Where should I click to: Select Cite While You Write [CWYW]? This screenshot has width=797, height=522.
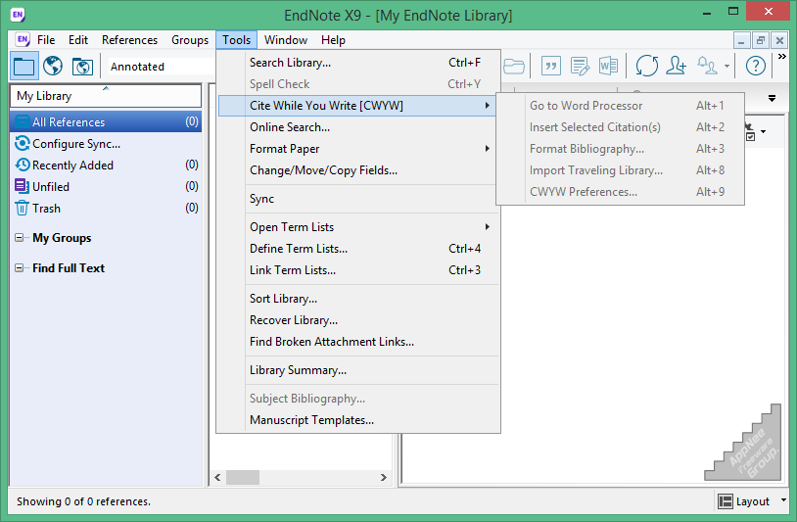(358, 105)
